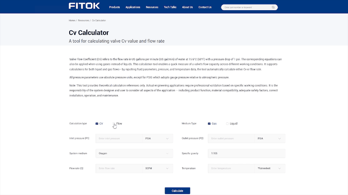This screenshot has width=348, height=195.
Task: Click the FITOK logo
Action: (84, 6)
